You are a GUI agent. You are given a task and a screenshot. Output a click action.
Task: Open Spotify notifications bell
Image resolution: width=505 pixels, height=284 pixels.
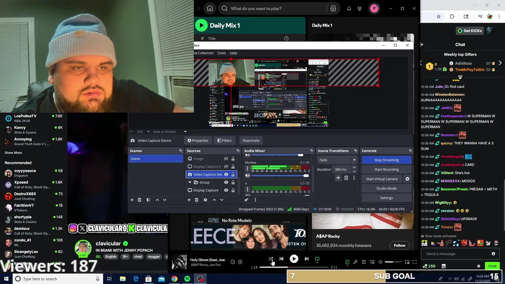point(349,8)
